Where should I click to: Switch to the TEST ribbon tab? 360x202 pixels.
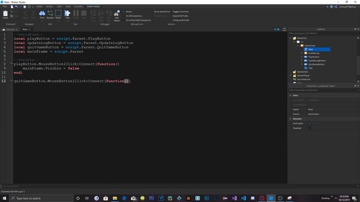(x=60, y=7)
